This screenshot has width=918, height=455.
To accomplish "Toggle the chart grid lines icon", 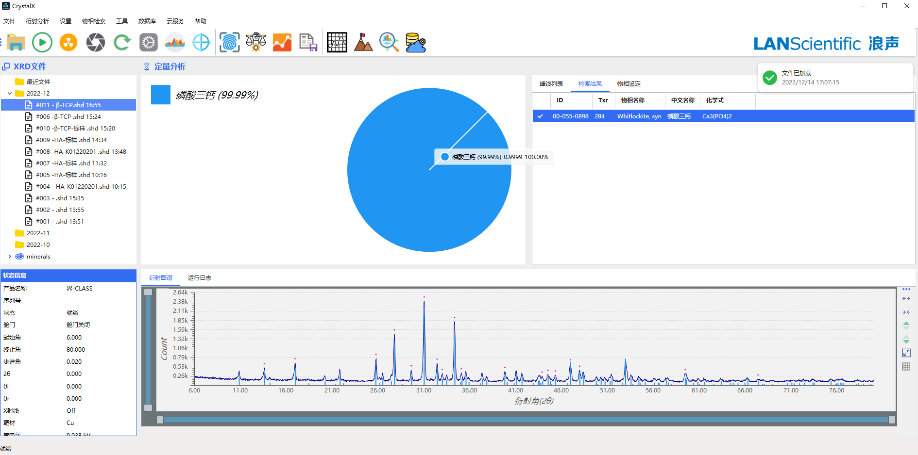I will (906, 367).
